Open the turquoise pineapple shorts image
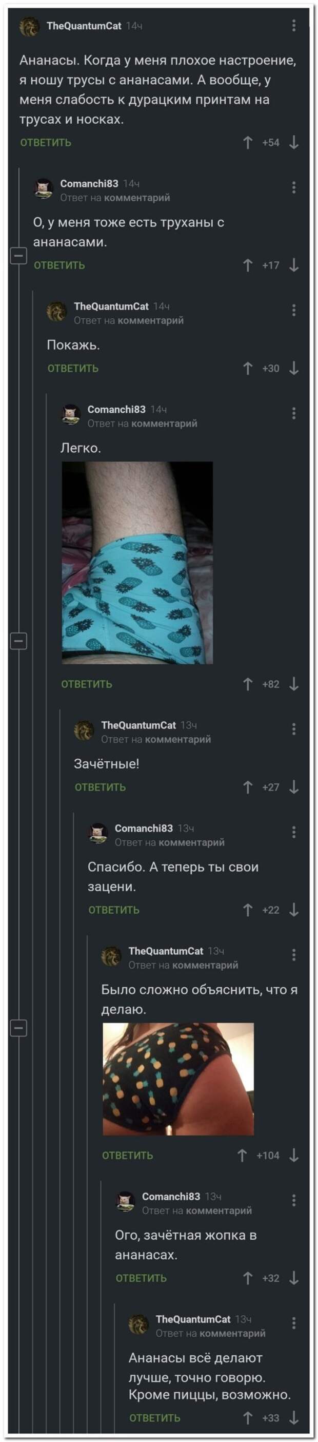Viewport: 318px width, 1442px height. tap(137, 563)
